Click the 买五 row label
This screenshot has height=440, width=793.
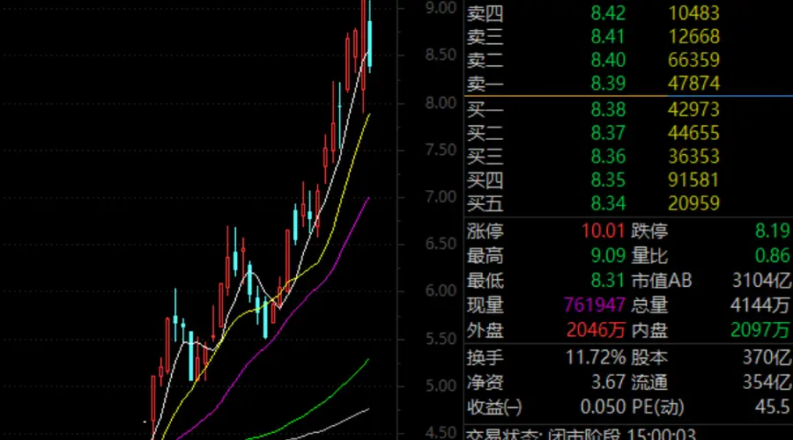tap(485, 203)
